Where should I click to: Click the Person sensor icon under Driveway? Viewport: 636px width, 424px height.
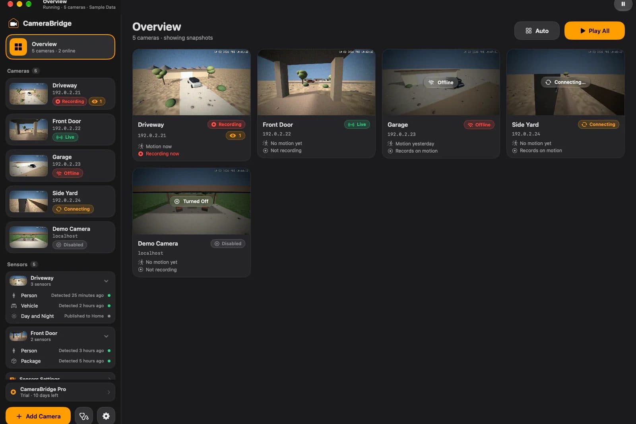click(x=14, y=295)
